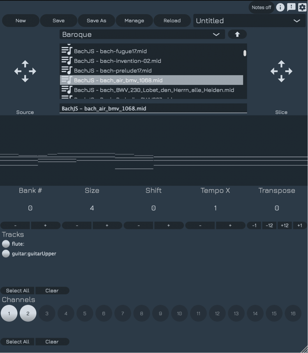Image resolution: width=308 pixels, height=353 pixels.
Task: Select All channels
Action: click(18, 342)
